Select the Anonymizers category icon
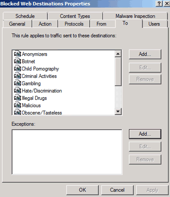This screenshot has width=170, height=197. pos(17,54)
